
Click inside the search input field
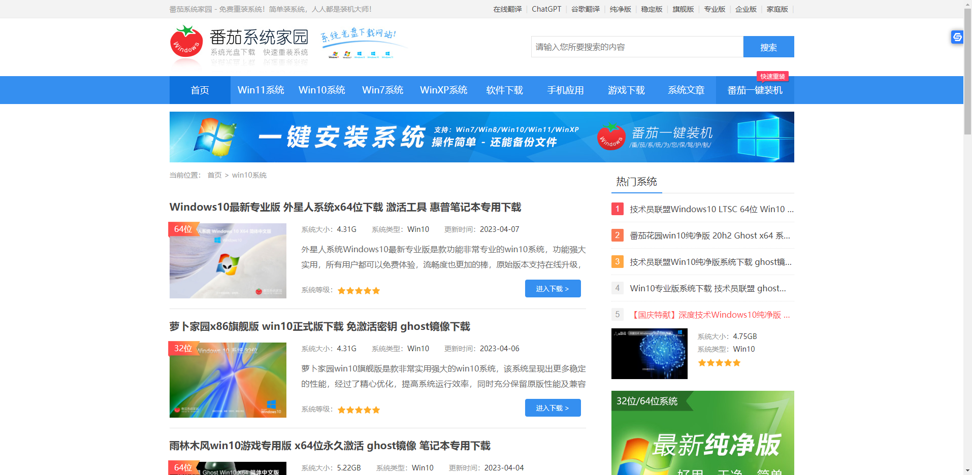(635, 47)
